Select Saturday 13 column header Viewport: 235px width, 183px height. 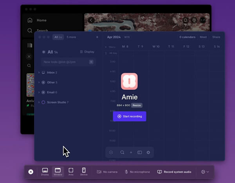click(x=202, y=47)
